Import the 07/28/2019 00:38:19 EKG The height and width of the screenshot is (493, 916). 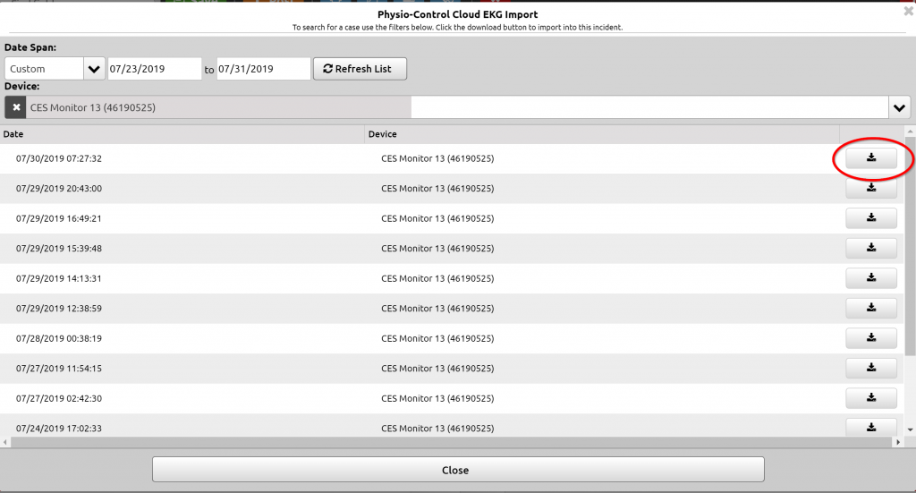[x=871, y=337]
